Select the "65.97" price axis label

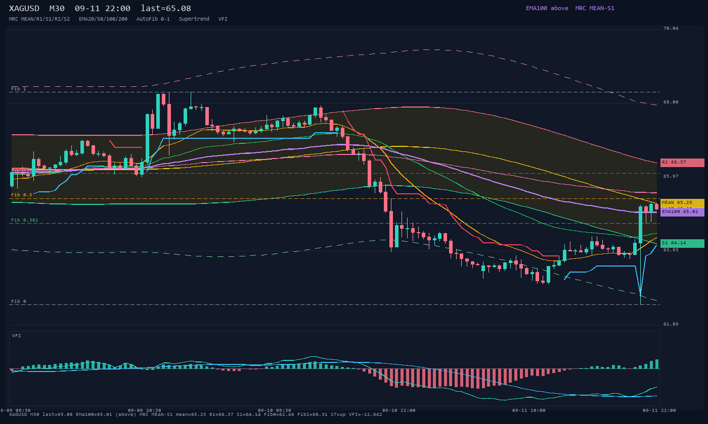pyautogui.click(x=671, y=176)
